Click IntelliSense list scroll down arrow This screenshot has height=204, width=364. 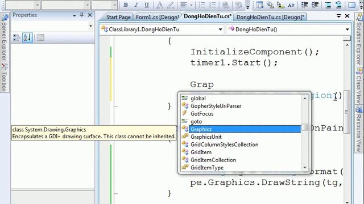coord(305,168)
